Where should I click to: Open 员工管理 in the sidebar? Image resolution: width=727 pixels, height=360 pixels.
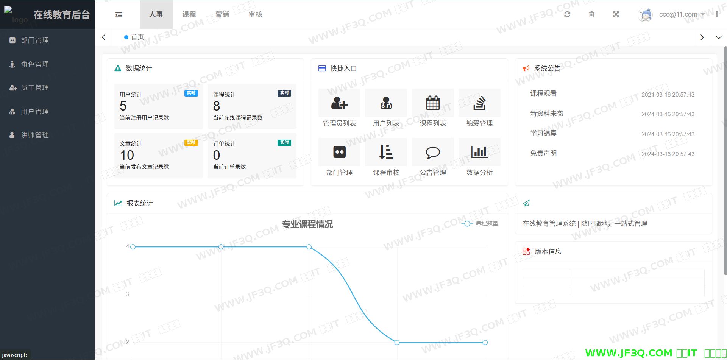click(x=35, y=88)
